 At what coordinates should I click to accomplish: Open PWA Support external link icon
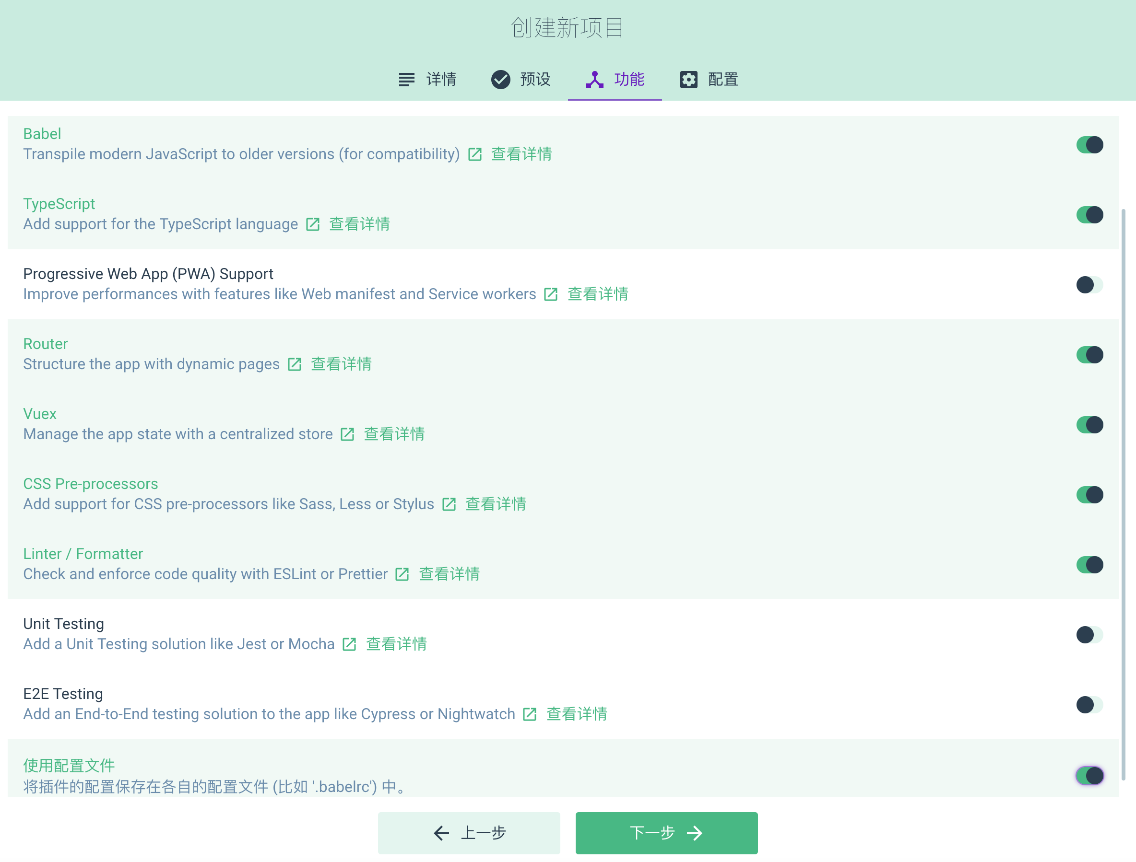click(551, 294)
